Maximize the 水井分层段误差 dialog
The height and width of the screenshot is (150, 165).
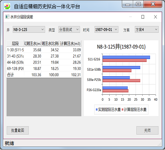pos(143,17)
